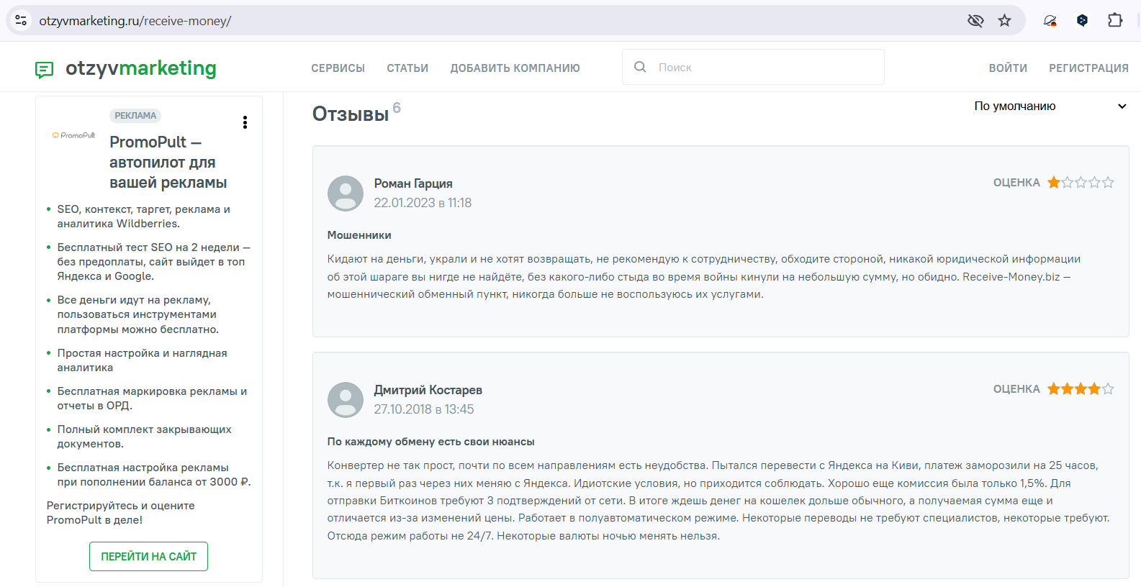The width and height of the screenshot is (1141, 587).
Task: Click the PromoPult ad logo thumbnail
Action: [74, 135]
